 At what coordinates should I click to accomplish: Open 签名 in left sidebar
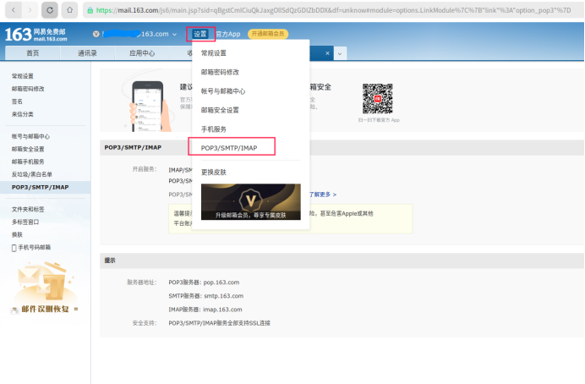[x=17, y=101]
